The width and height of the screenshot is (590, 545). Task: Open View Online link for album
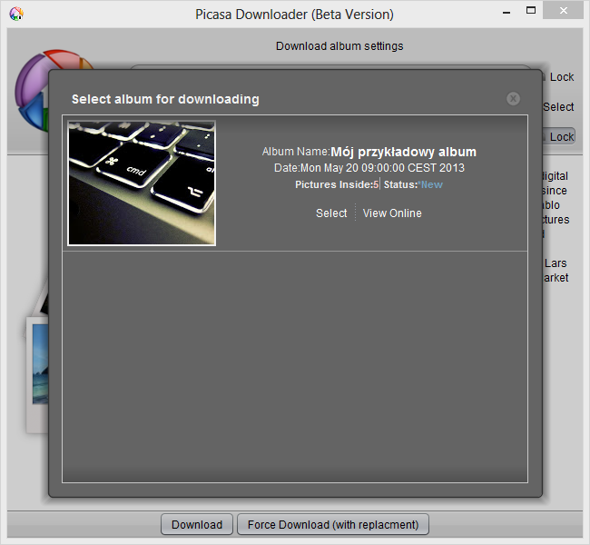pyautogui.click(x=392, y=213)
